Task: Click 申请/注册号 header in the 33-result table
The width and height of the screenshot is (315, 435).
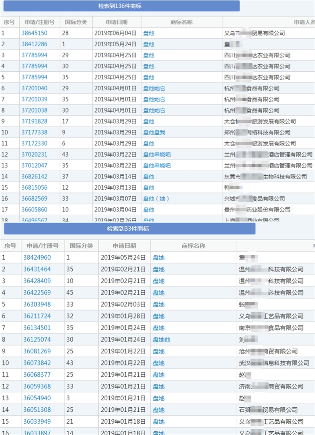Action: pyautogui.click(x=42, y=246)
